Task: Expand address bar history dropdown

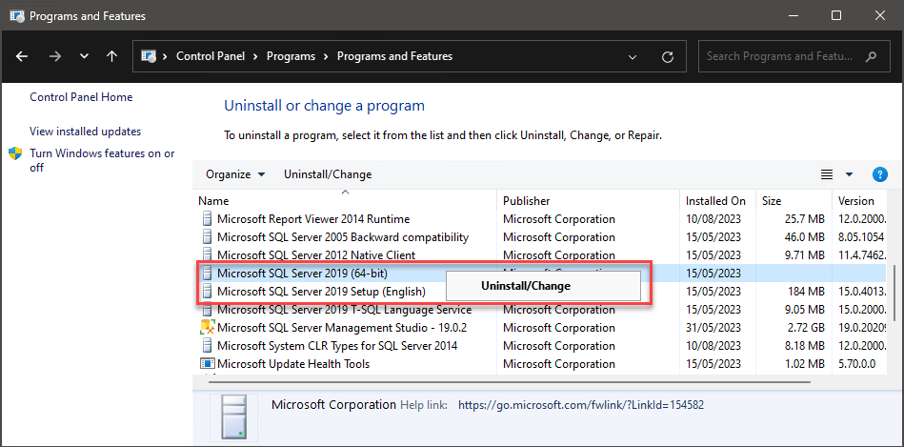Action: coord(633,56)
